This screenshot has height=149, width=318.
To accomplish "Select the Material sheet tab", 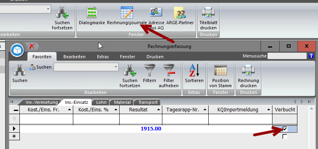I will (x=122, y=102).
